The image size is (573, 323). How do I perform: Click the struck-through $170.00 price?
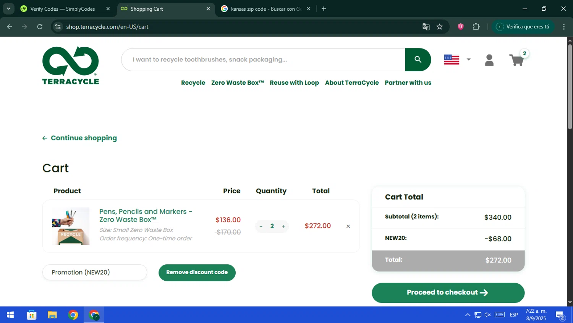click(228, 232)
